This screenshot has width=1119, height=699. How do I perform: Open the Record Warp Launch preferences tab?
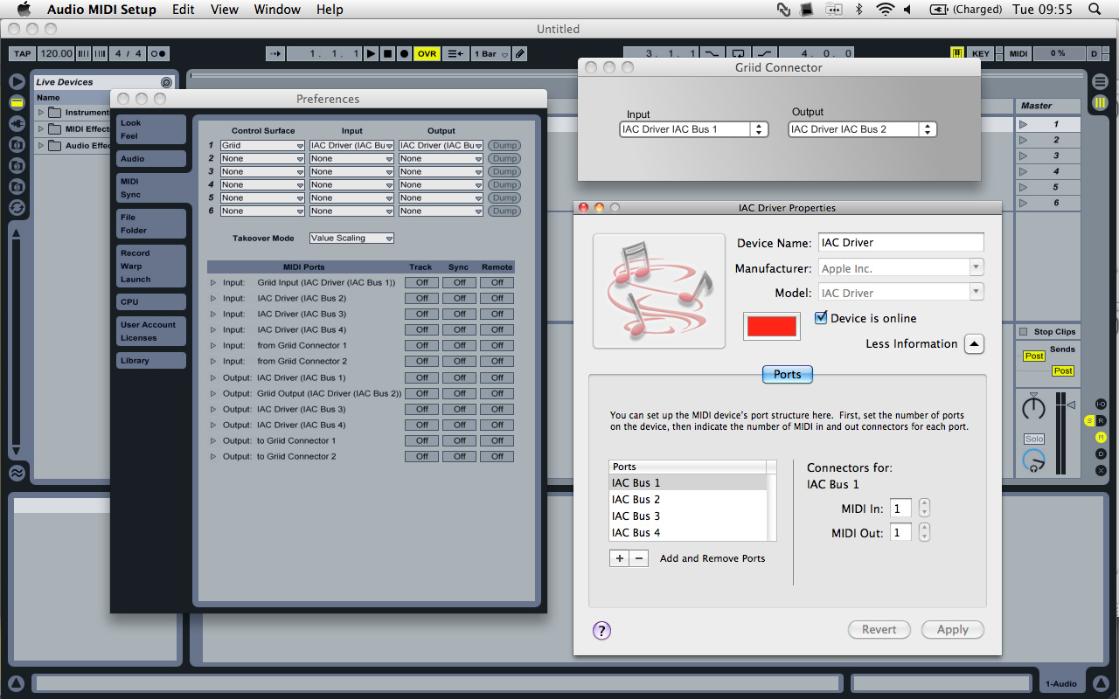(x=151, y=266)
